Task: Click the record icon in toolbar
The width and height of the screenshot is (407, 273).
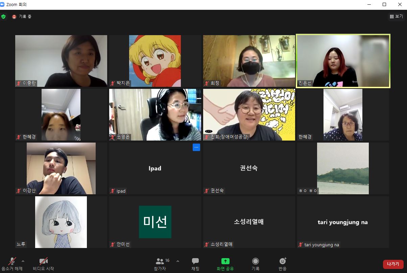Action: 256,261
